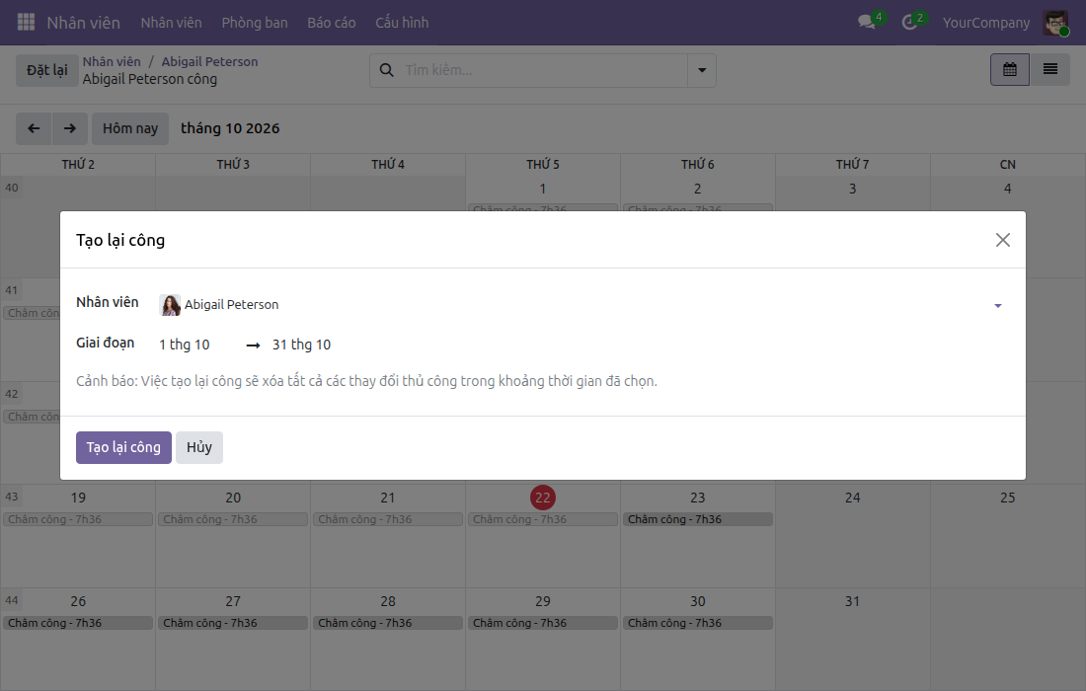
Task: Switch to list view
Action: pos(1050,69)
